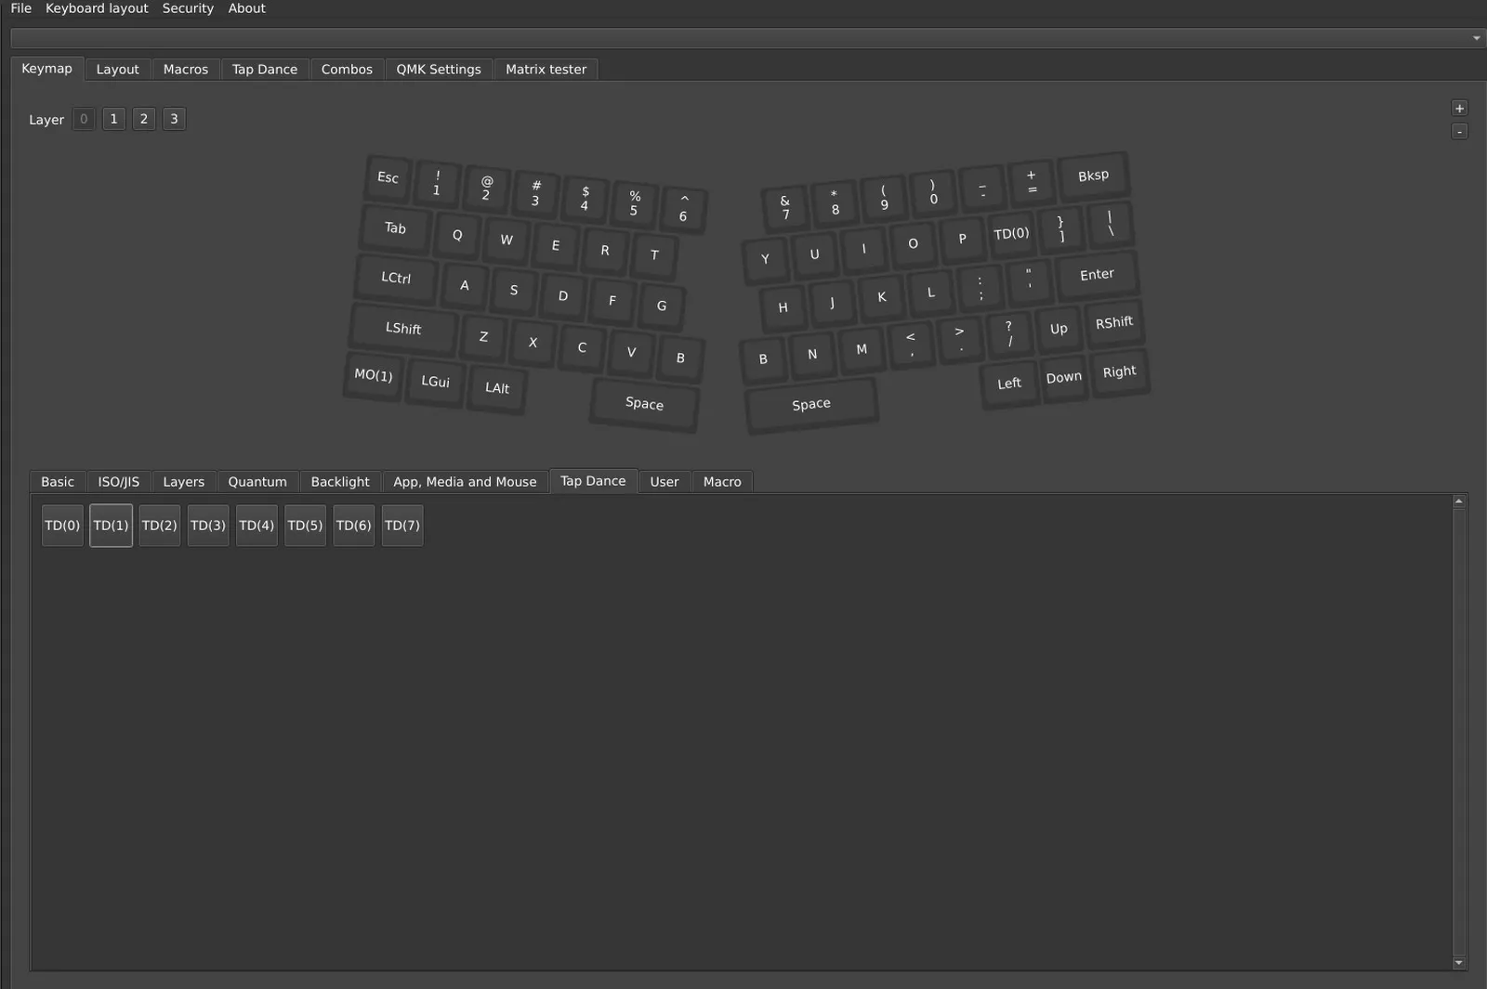The width and height of the screenshot is (1487, 989).
Task: Assign TD(2) from the keycode palette
Action: [159, 526]
